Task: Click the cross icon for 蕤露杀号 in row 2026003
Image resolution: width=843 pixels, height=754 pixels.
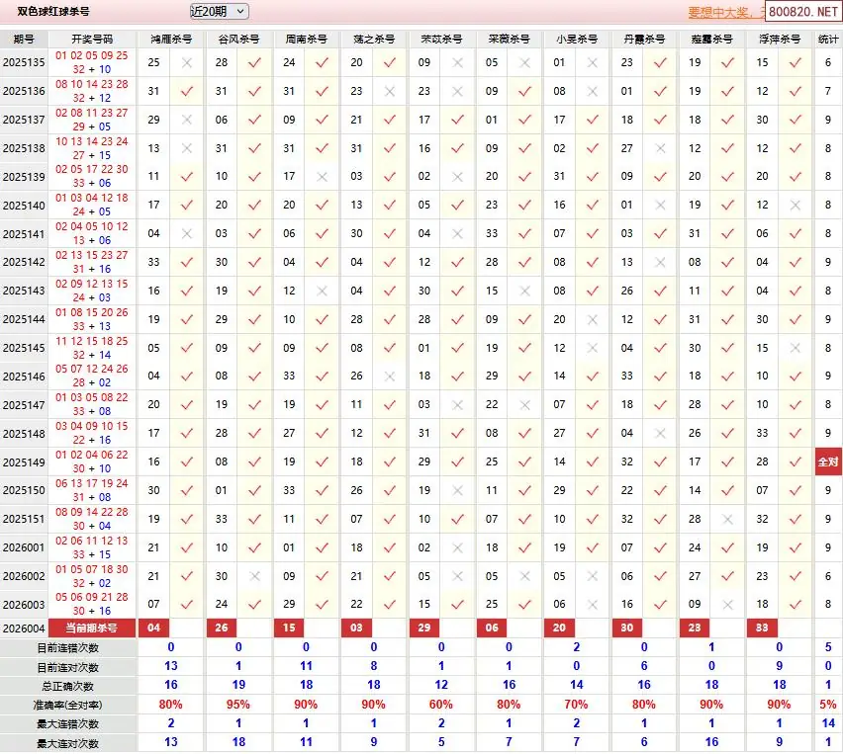Action: point(727,605)
